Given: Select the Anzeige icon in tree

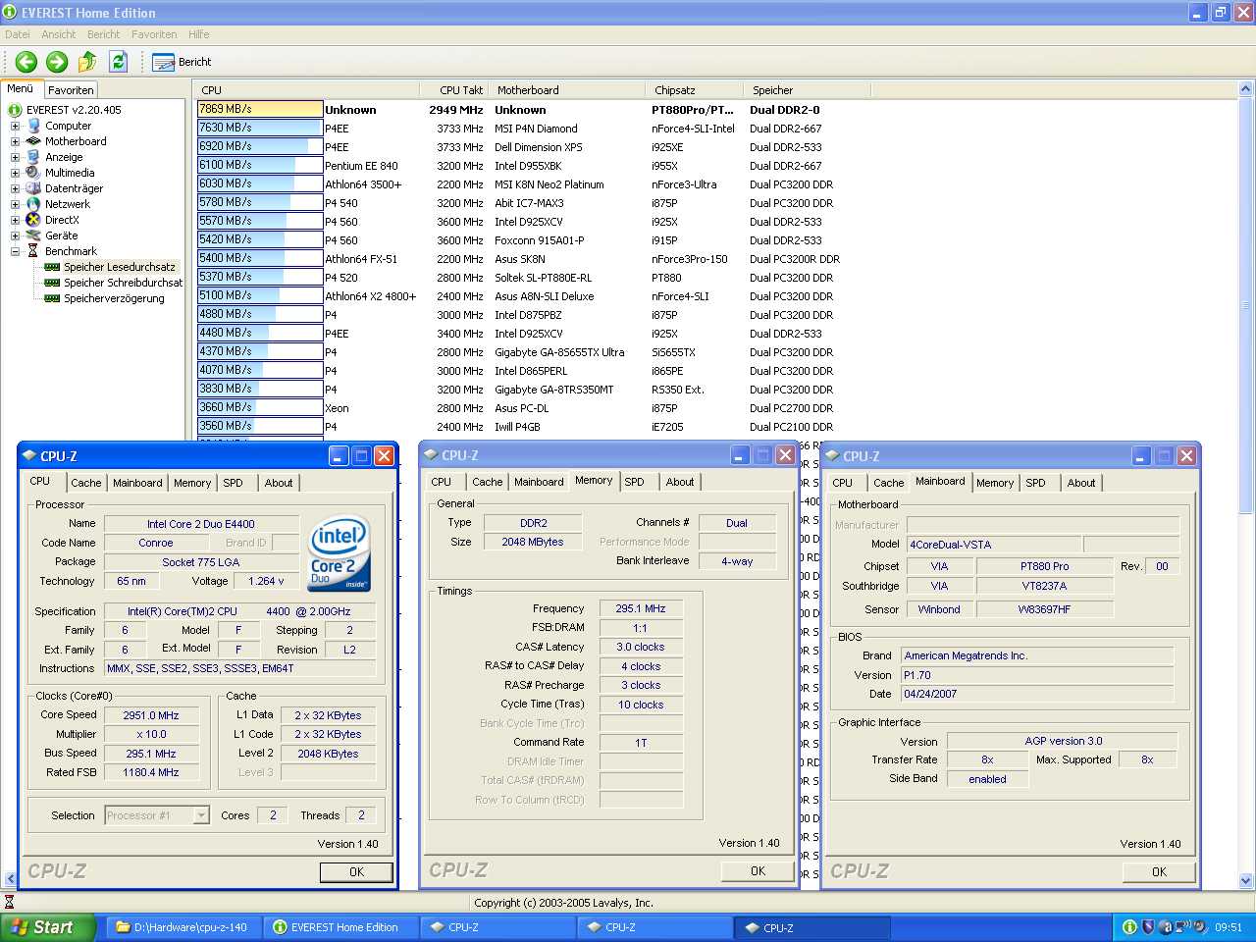Looking at the screenshot, I should pos(33,157).
